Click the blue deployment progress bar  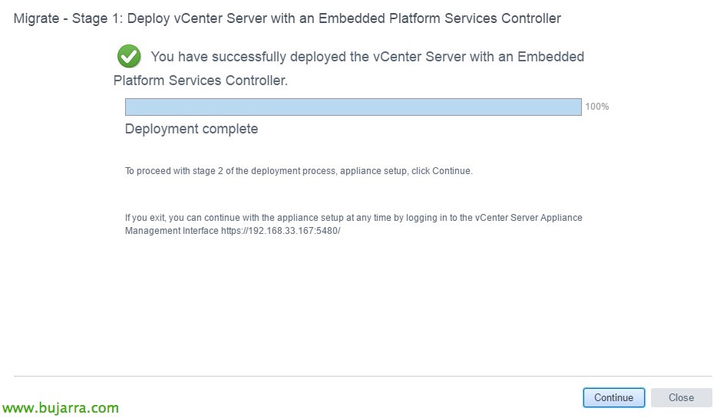coord(353,107)
